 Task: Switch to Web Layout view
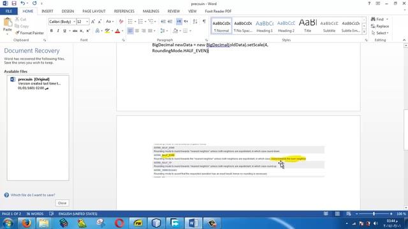tap(349, 214)
